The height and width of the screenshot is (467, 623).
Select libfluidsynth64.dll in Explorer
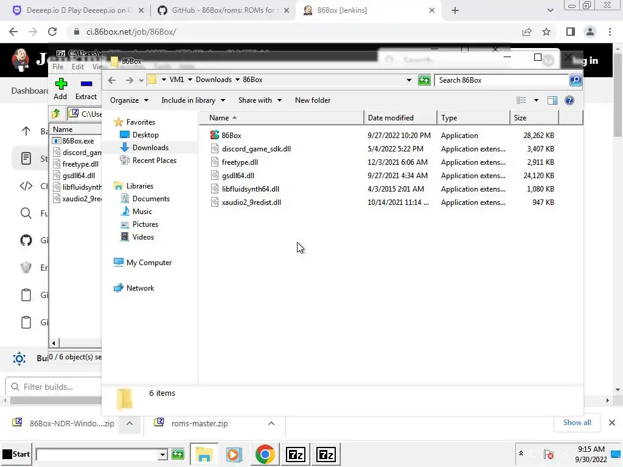[250, 189]
